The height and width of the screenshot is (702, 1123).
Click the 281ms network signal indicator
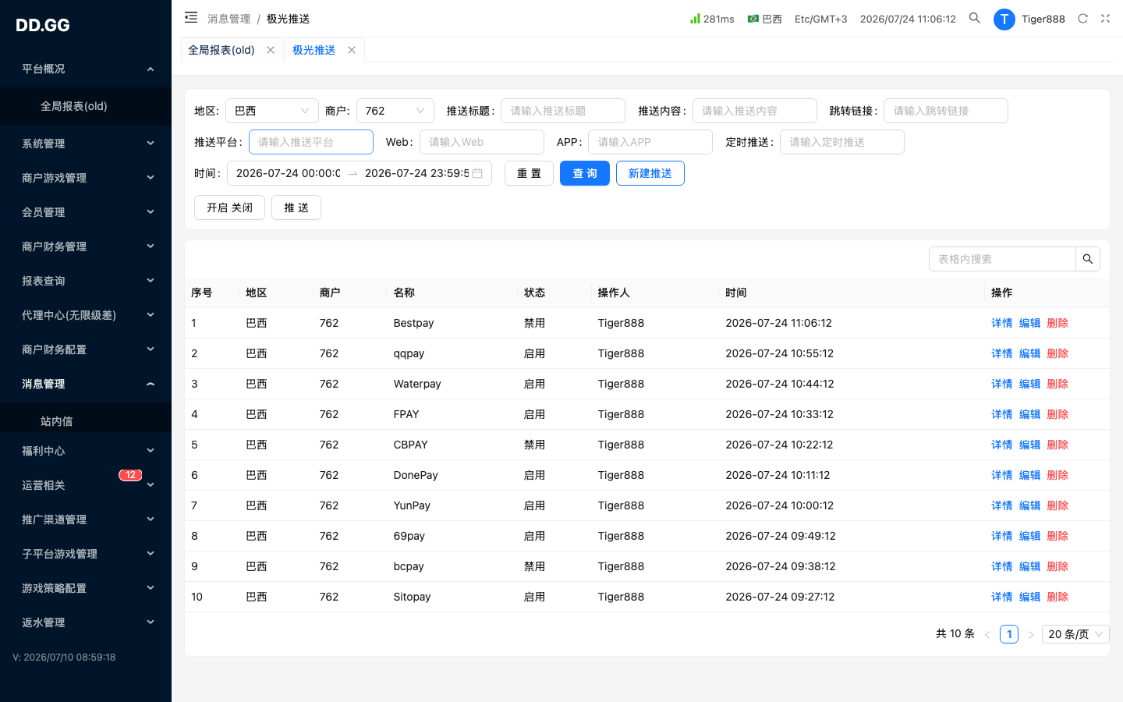(x=712, y=19)
